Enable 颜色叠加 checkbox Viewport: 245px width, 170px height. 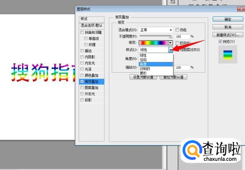[x=82, y=75]
